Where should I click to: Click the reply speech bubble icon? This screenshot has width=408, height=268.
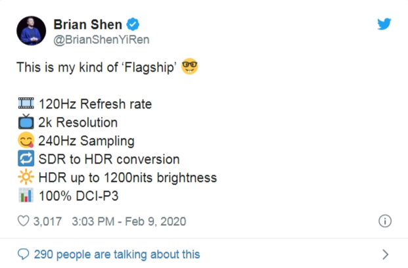point(23,254)
